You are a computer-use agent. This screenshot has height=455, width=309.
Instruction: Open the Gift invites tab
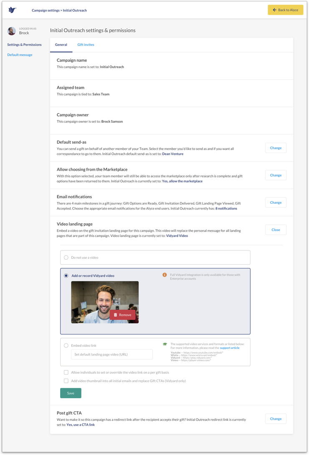tap(86, 45)
